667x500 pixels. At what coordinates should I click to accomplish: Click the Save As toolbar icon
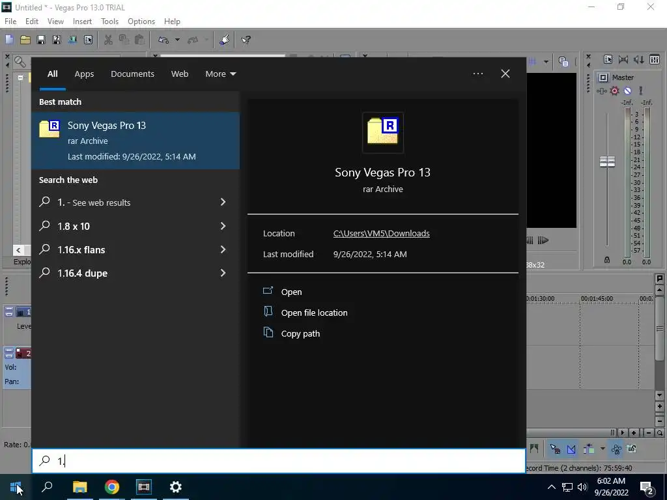coord(57,40)
